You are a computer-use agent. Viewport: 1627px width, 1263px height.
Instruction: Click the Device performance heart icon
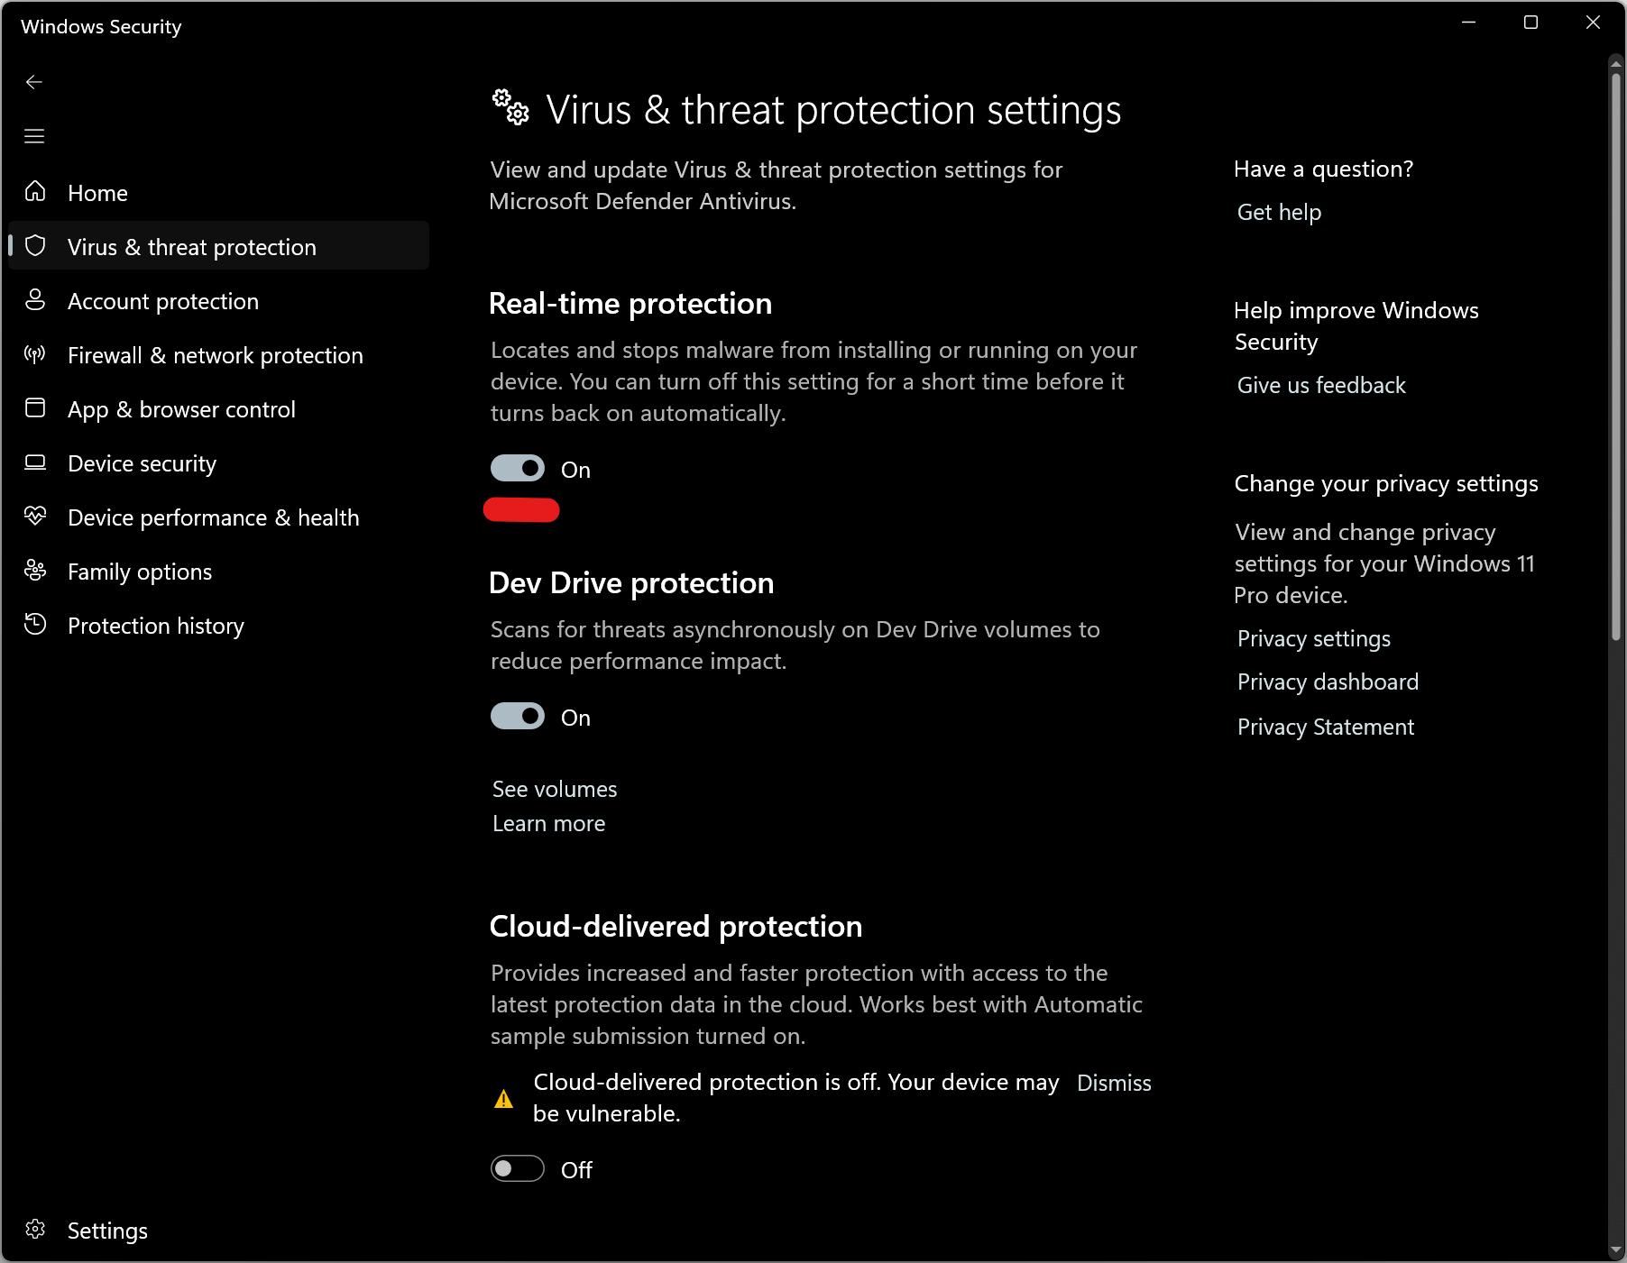pos(35,517)
